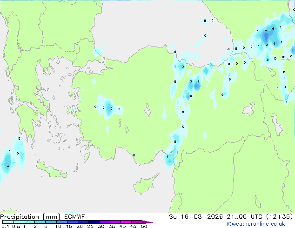Select the 30–35 mm purple legend swatch
The height and width of the screenshot is (228, 295).
(x=105, y=222)
